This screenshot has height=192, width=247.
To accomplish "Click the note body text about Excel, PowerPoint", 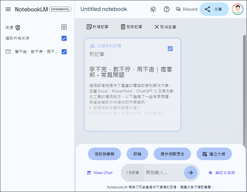I will (131, 94).
